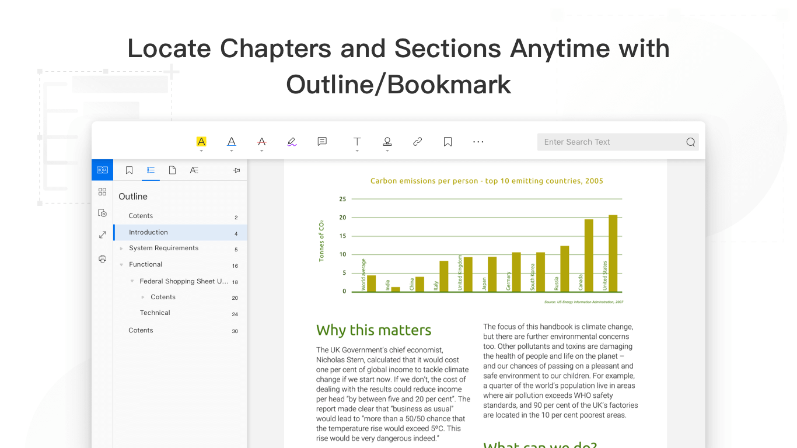Toggle the blue BOTA sidebar button
Viewport: 797px width, 448px height.
(102, 170)
